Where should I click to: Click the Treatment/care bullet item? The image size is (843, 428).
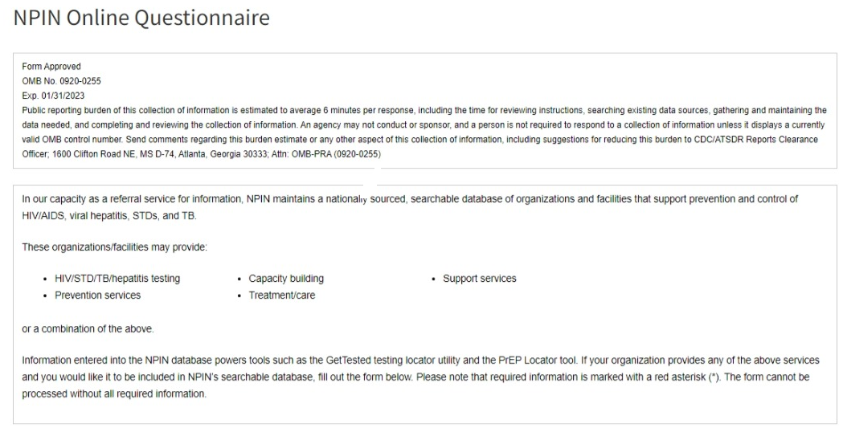point(281,295)
